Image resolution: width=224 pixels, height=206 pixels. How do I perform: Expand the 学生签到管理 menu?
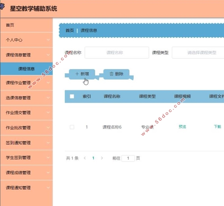26,158
